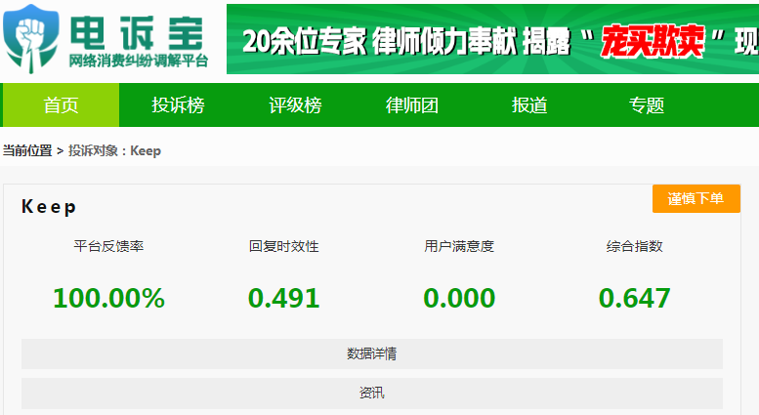Open the 投诉榜 navigation tab
This screenshot has height=415, width=759.
(178, 104)
